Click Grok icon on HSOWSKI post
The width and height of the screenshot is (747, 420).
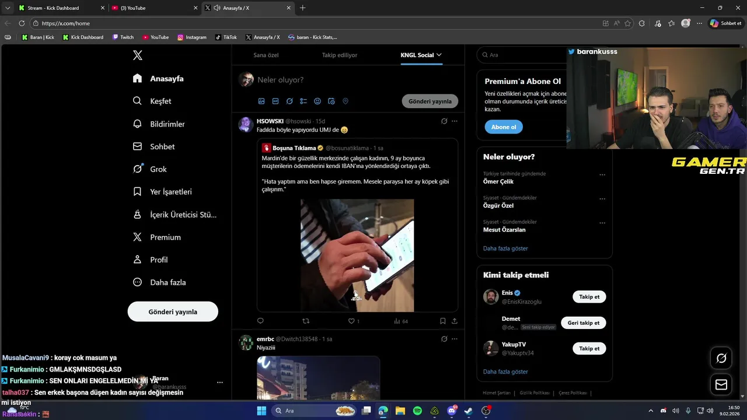pos(444,121)
